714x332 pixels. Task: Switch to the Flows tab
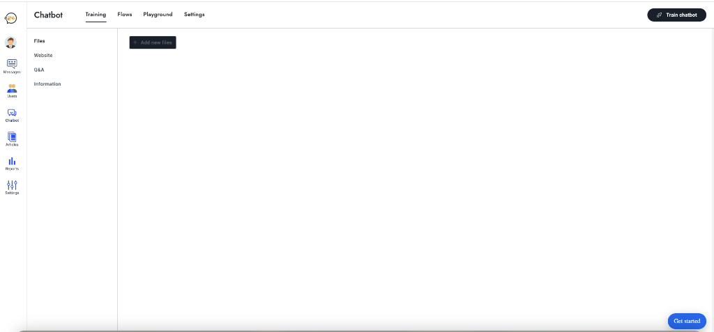point(125,15)
